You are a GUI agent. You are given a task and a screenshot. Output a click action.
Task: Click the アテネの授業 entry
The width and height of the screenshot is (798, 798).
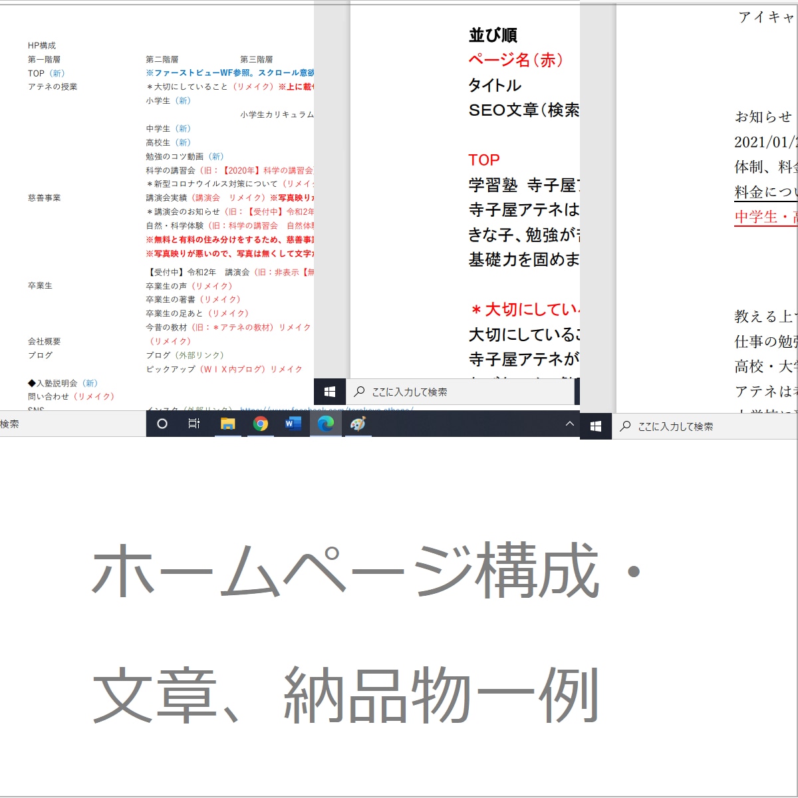(53, 86)
